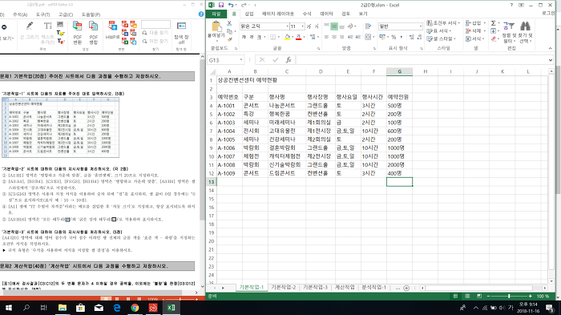The image size is (561, 315).
Task: Open the 도구(T) menu in ezPDF Editor
Action: pos(42,14)
